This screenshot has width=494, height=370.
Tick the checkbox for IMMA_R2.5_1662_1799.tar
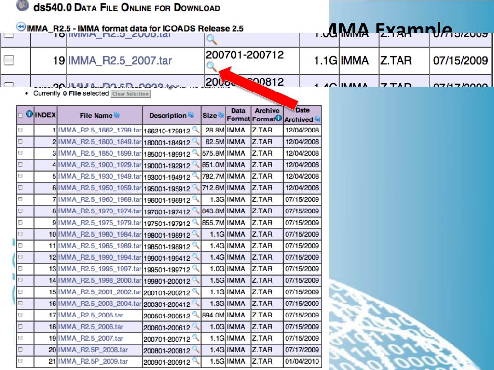[x=20, y=130]
